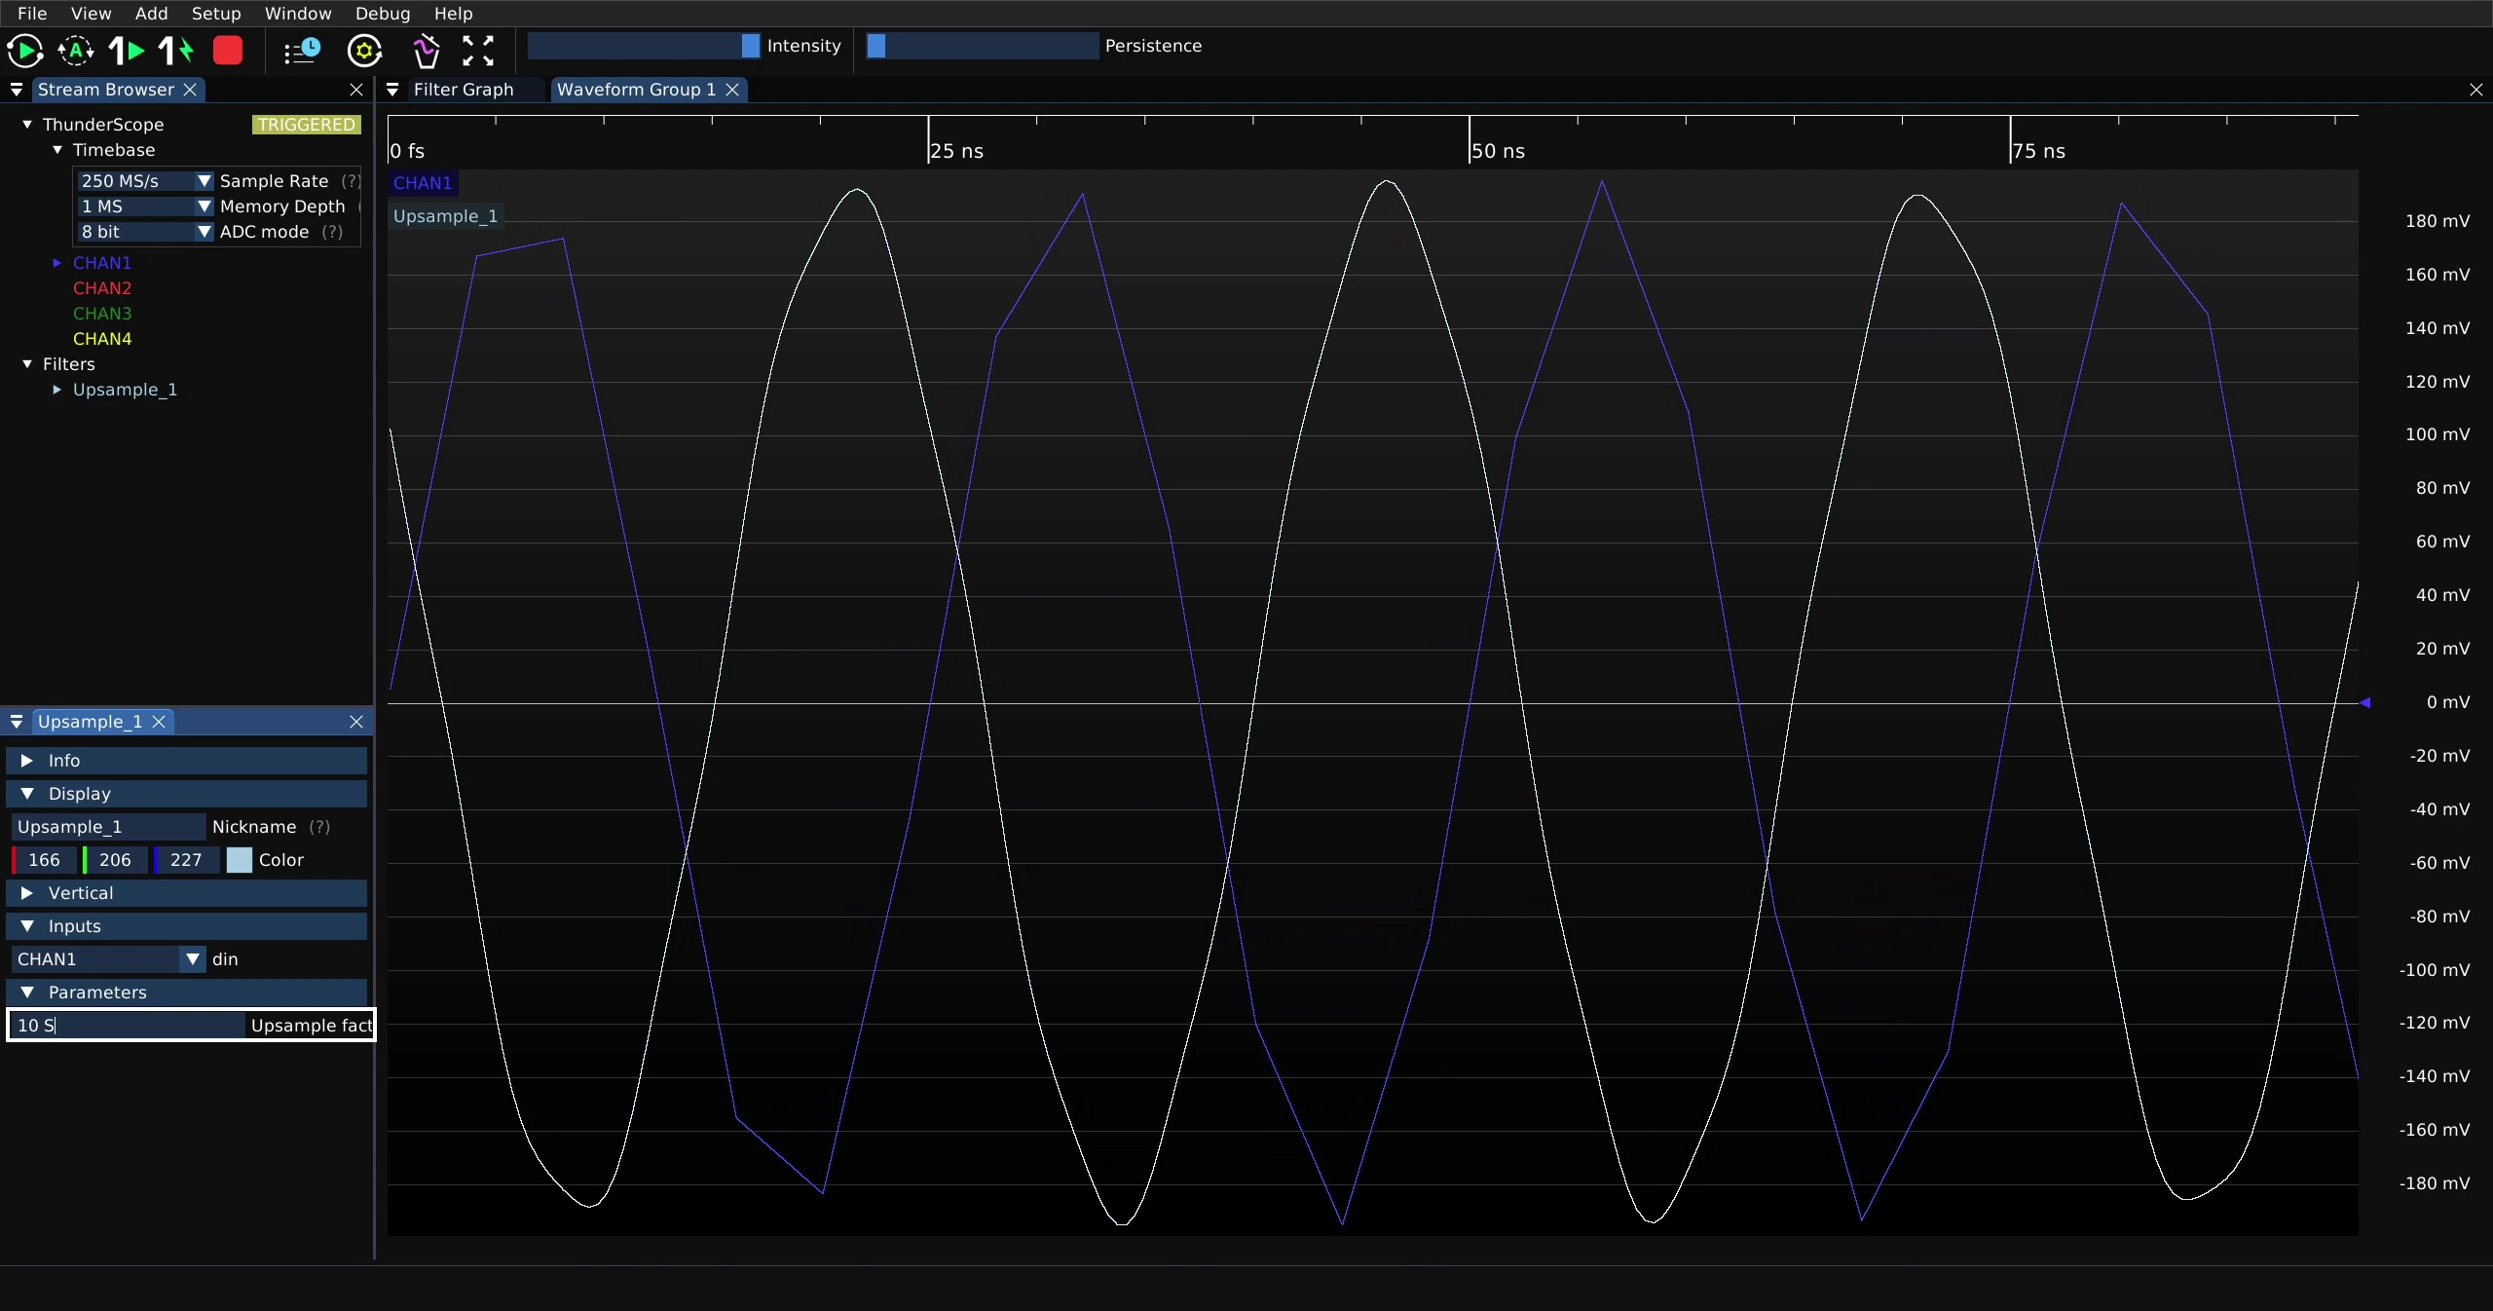Image resolution: width=2493 pixels, height=1311 pixels.
Task: Collapse the ThunderScope tree node
Action: [x=27, y=125]
